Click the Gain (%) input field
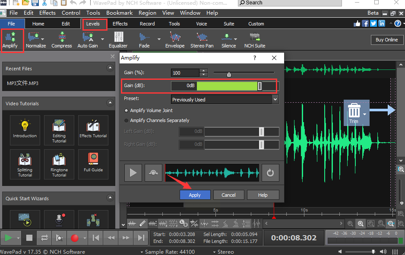The height and width of the screenshot is (255, 405). pyautogui.click(x=185, y=73)
